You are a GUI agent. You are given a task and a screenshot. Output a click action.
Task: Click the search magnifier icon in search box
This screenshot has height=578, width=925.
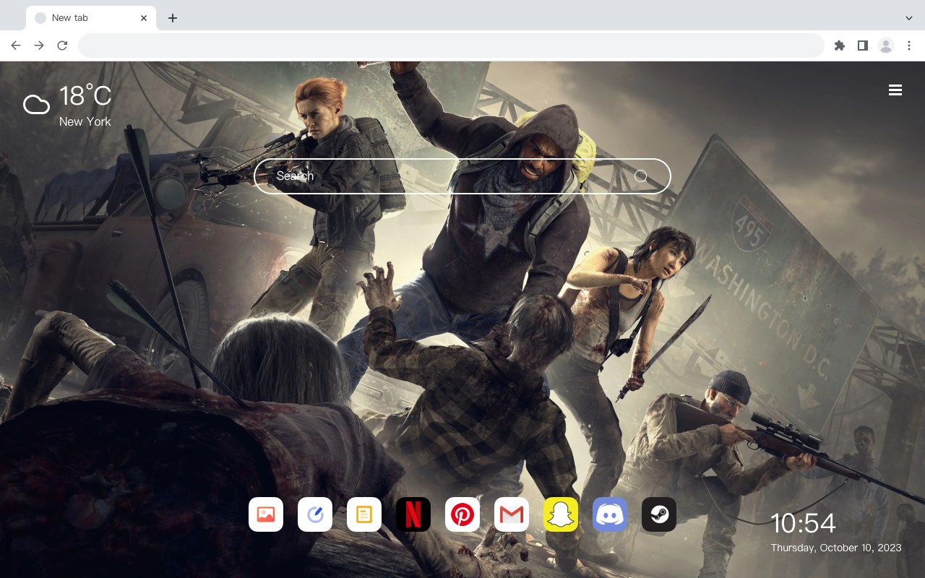pyautogui.click(x=640, y=176)
